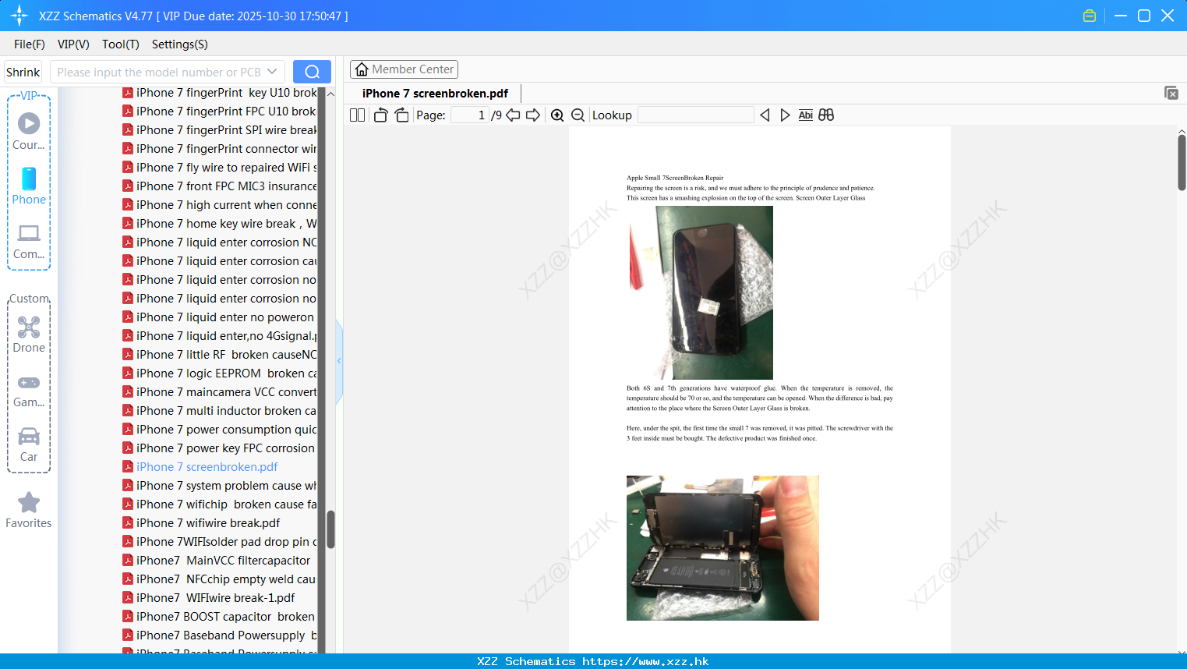Open iPhone 7 home key wire break
The width and height of the screenshot is (1187, 669).
220,224
